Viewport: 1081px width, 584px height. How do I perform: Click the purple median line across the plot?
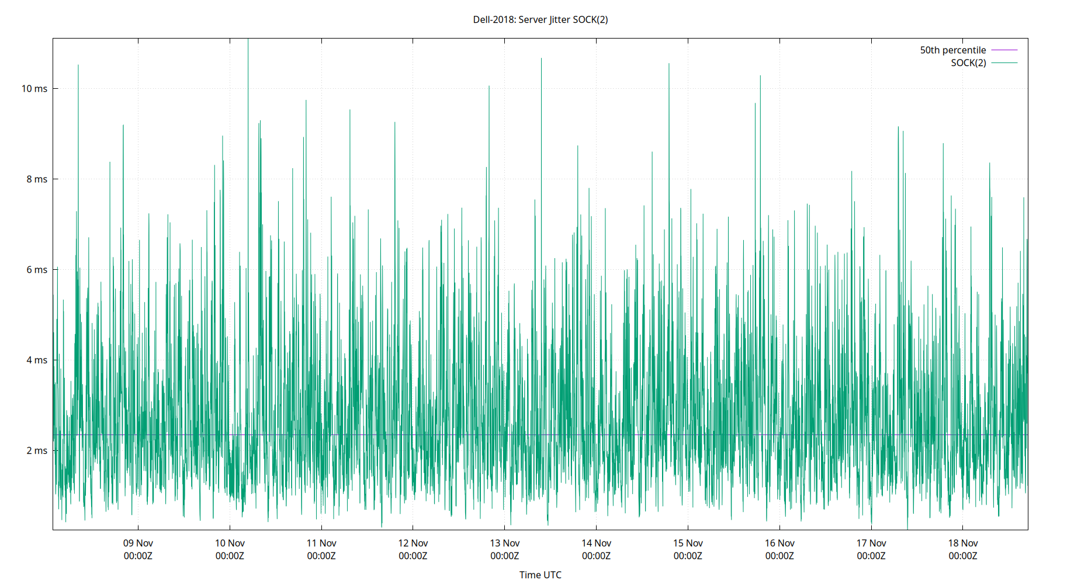pos(526,434)
